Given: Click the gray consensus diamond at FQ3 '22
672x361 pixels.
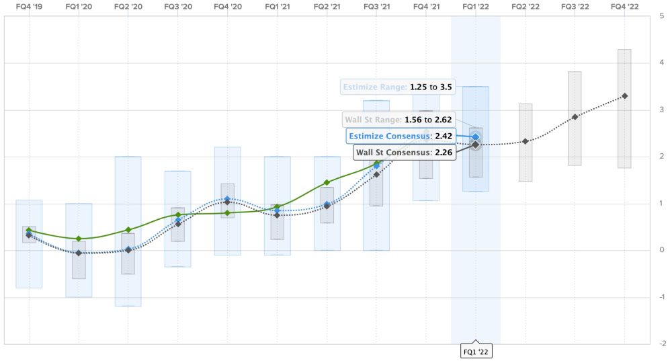Looking at the screenshot, I should click(575, 117).
